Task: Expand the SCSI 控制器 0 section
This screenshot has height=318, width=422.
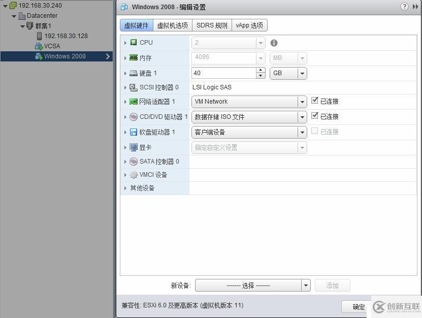Action: click(125, 87)
